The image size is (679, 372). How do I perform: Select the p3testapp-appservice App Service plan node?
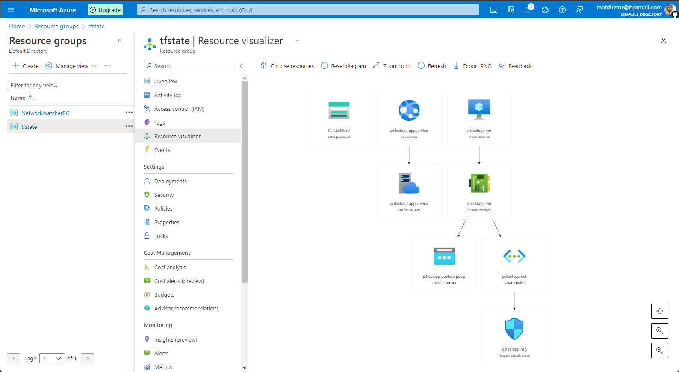click(x=409, y=192)
